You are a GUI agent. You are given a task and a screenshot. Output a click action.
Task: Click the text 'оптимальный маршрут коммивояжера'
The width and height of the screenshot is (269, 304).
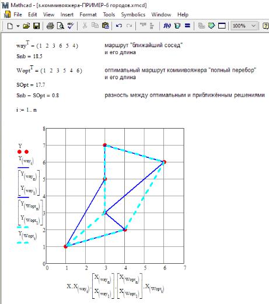[x=156, y=70]
